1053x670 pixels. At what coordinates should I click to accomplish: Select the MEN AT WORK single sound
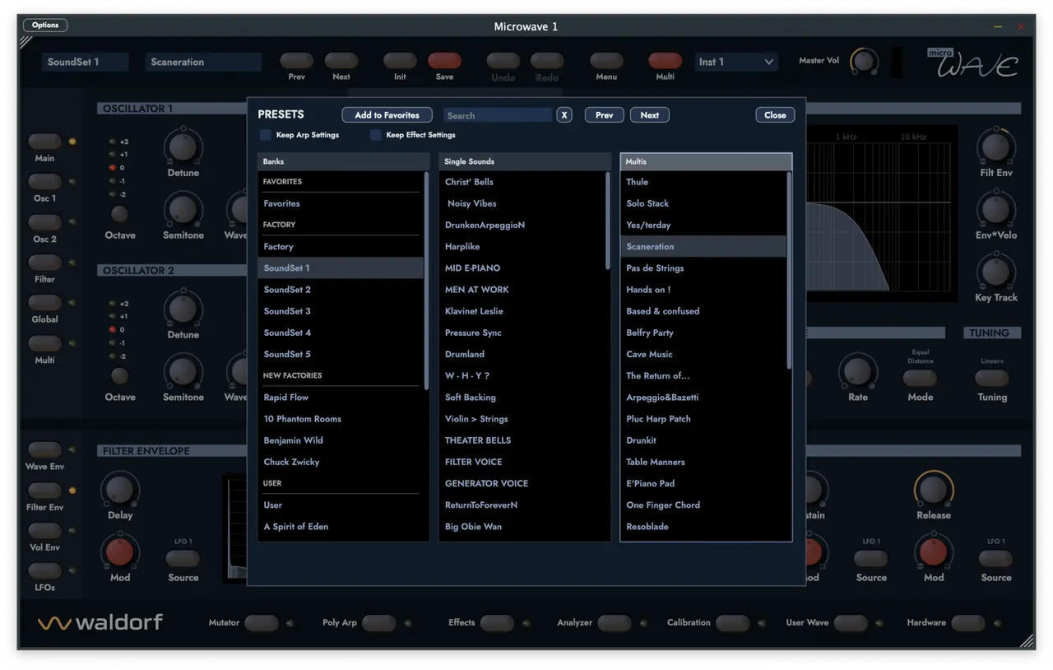pyautogui.click(x=522, y=290)
